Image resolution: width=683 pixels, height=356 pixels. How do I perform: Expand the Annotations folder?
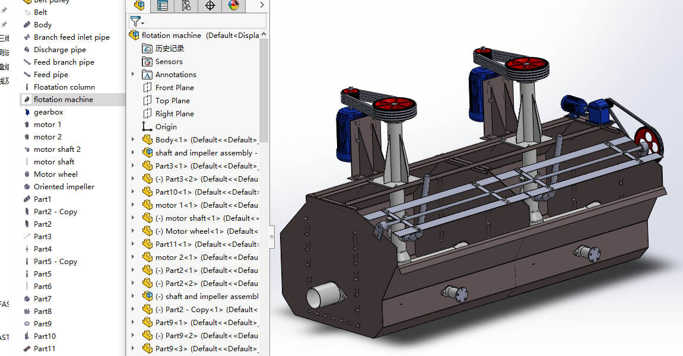pos(133,75)
